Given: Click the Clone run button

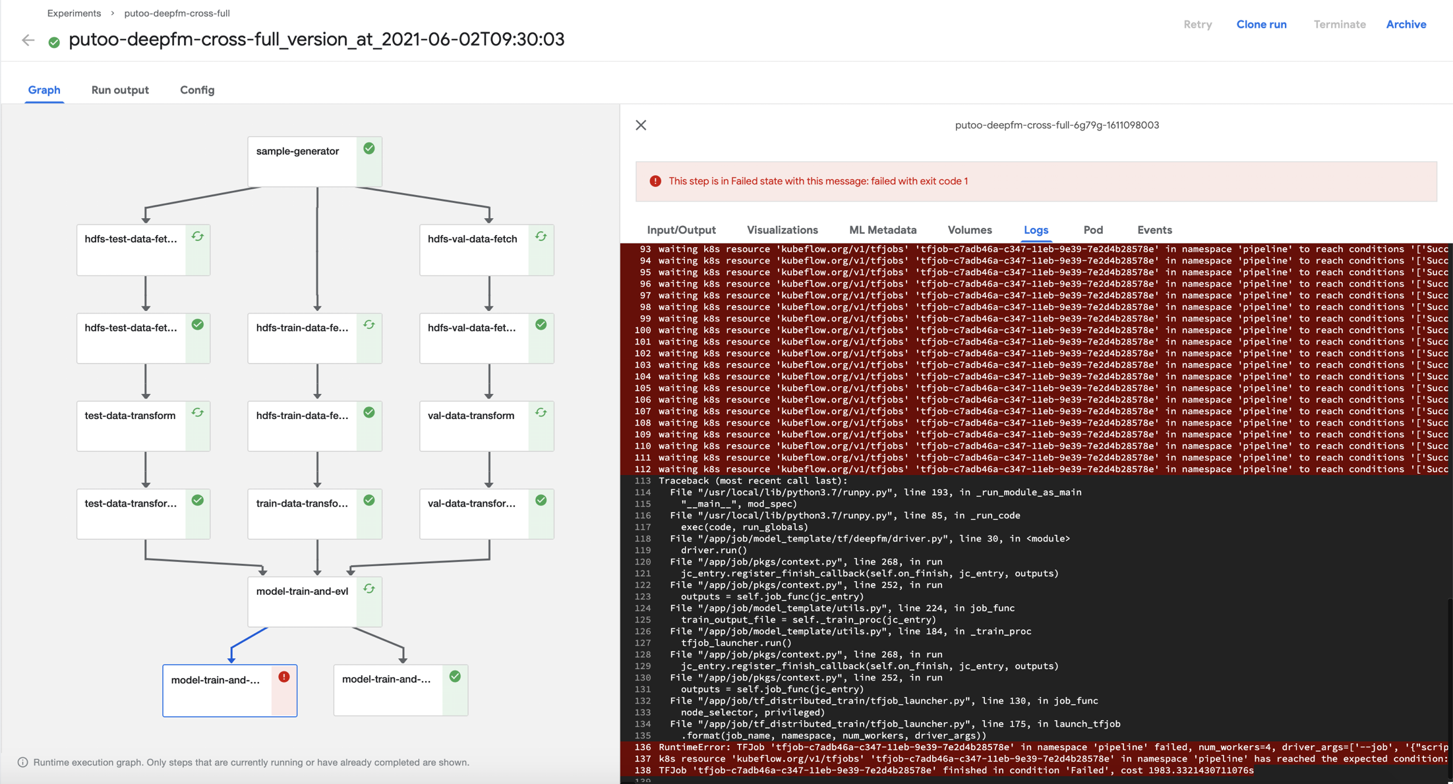Looking at the screenshot, I should [x=1260, y=24].
